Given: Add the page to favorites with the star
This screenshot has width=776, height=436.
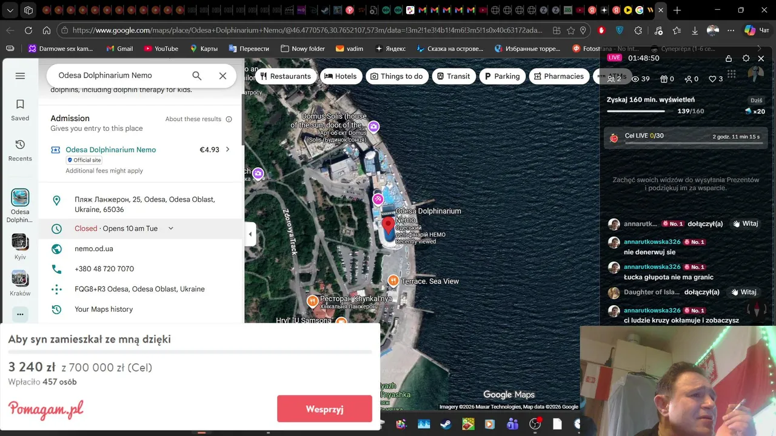Looking at the screenshot, I should tap(570, 30).
